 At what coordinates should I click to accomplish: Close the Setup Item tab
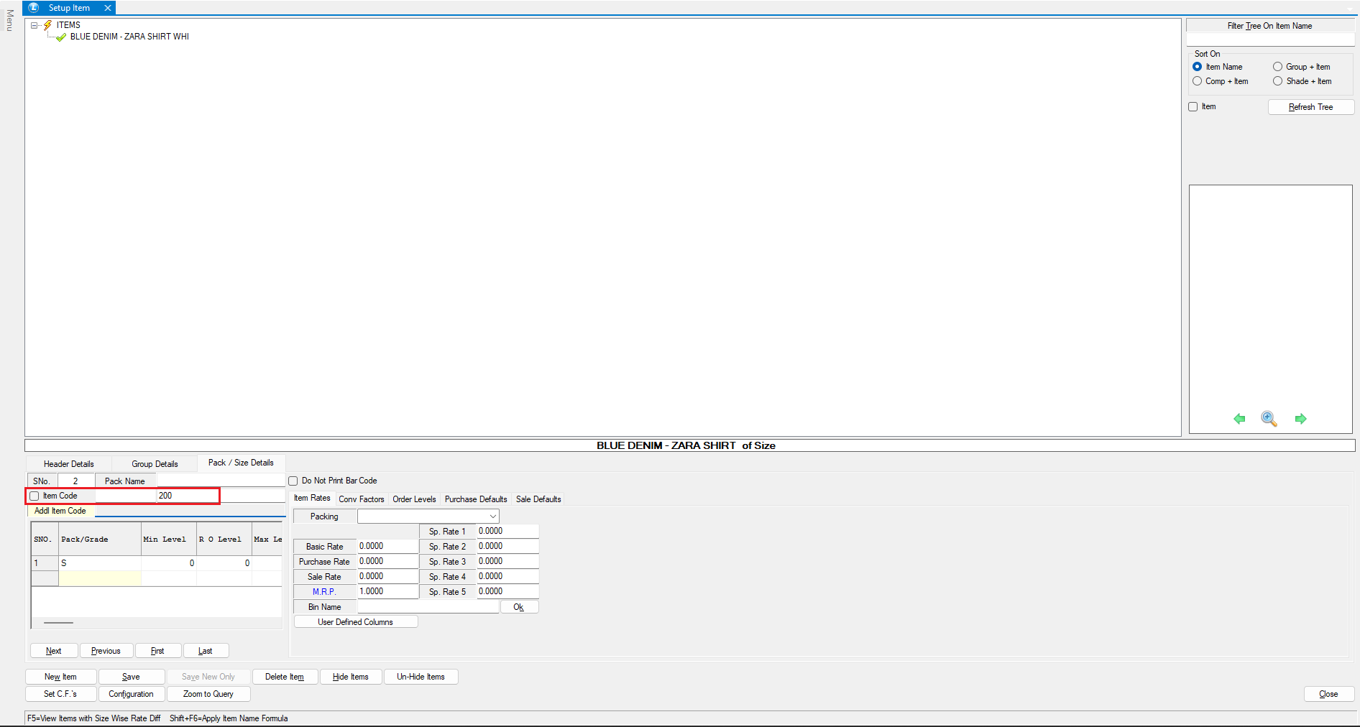(x=108, y=8)
